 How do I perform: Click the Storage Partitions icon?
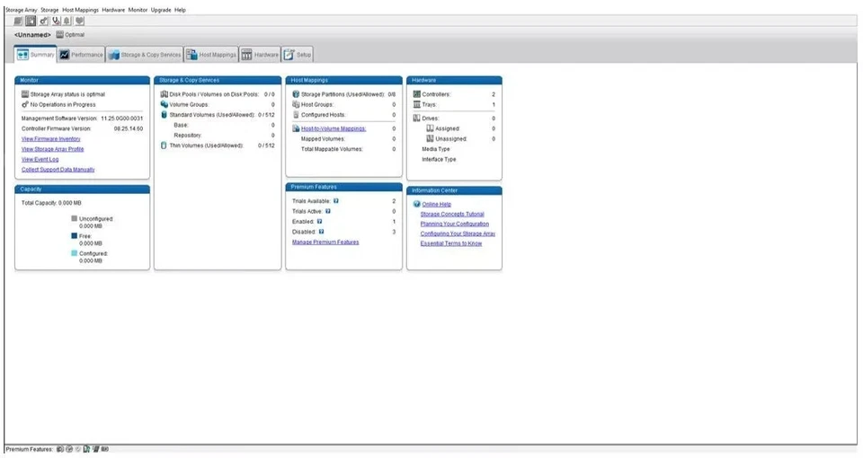[296, 94]
